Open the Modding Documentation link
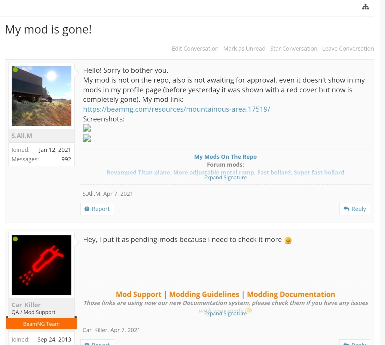Screen dimensions: 385x345 [x=291, y=294]
